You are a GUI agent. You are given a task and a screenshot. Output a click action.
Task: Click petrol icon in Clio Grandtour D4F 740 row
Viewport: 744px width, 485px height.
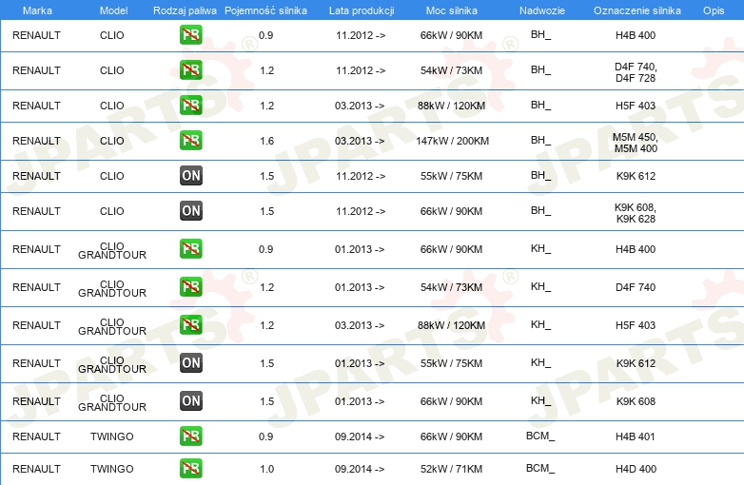point(190,286)
